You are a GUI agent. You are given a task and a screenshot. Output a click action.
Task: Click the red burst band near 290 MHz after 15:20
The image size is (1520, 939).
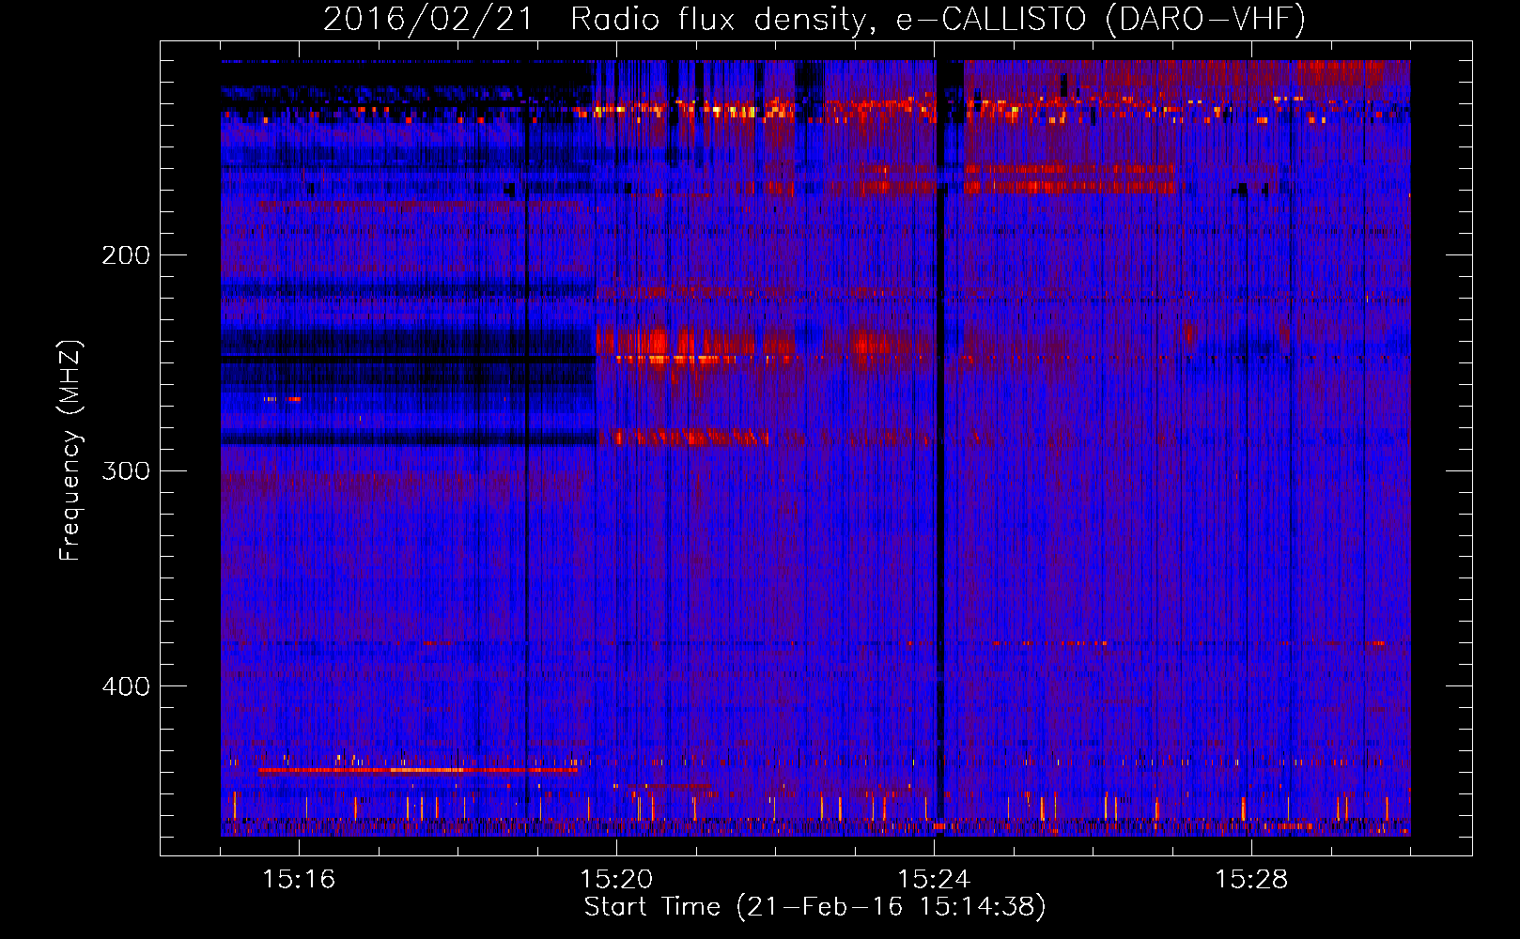click(691, 437)
